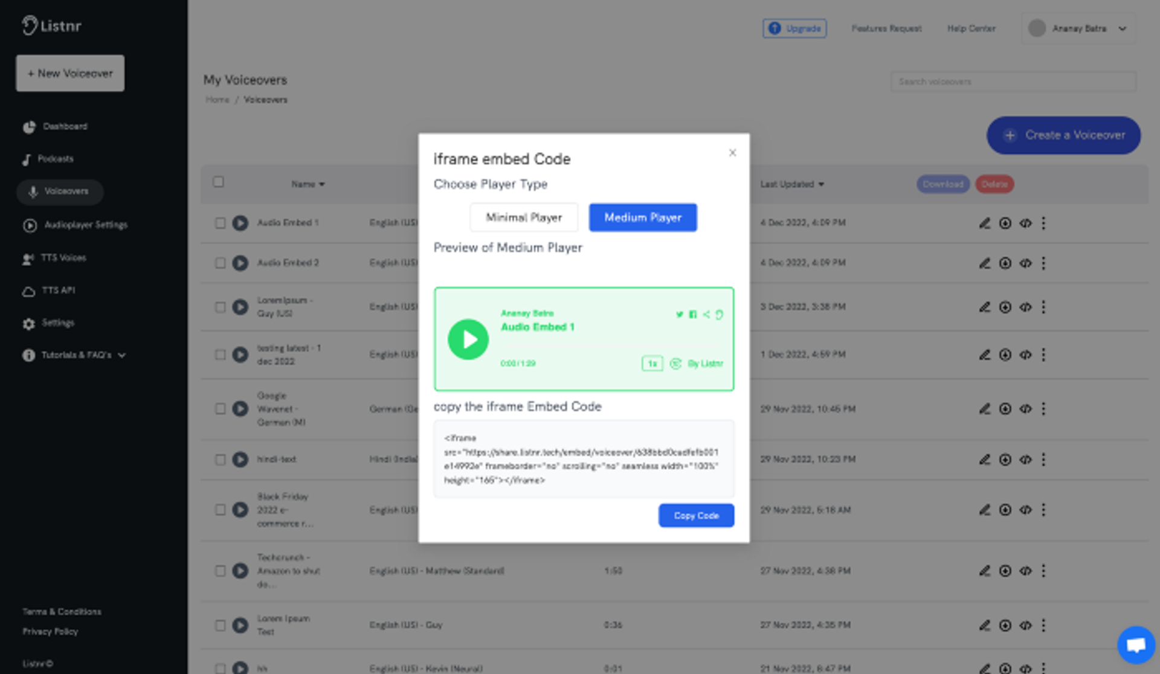Click the edit pencil for Audio Embed 1
The height and width of the screenshot is (674, 1160).
tap(984, 223)
